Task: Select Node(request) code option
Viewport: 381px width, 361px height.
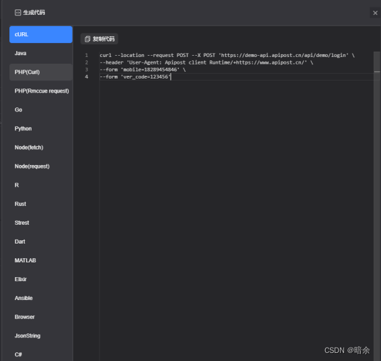Action: (x=41, y=166)
